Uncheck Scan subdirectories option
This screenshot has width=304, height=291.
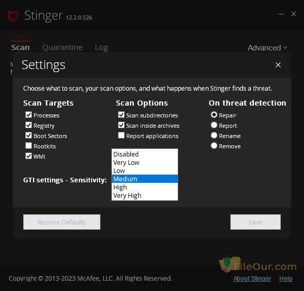(x=121, y=115)
